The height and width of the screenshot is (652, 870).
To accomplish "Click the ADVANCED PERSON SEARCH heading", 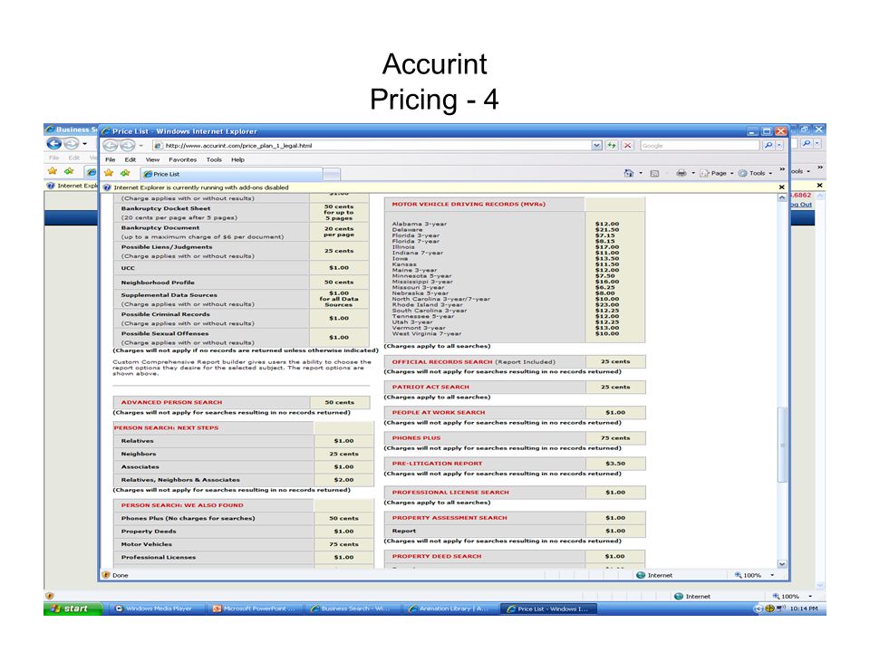I will tap(171, 402).
